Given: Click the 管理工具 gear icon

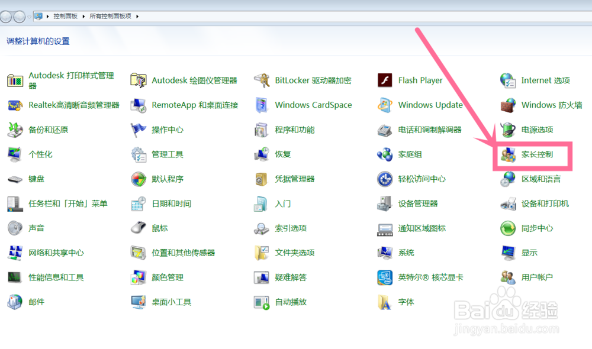Looking at the screenshot, I should point(138,154).
